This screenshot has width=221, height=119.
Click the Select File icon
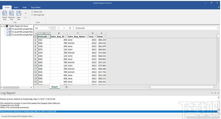tap(4, 14)
